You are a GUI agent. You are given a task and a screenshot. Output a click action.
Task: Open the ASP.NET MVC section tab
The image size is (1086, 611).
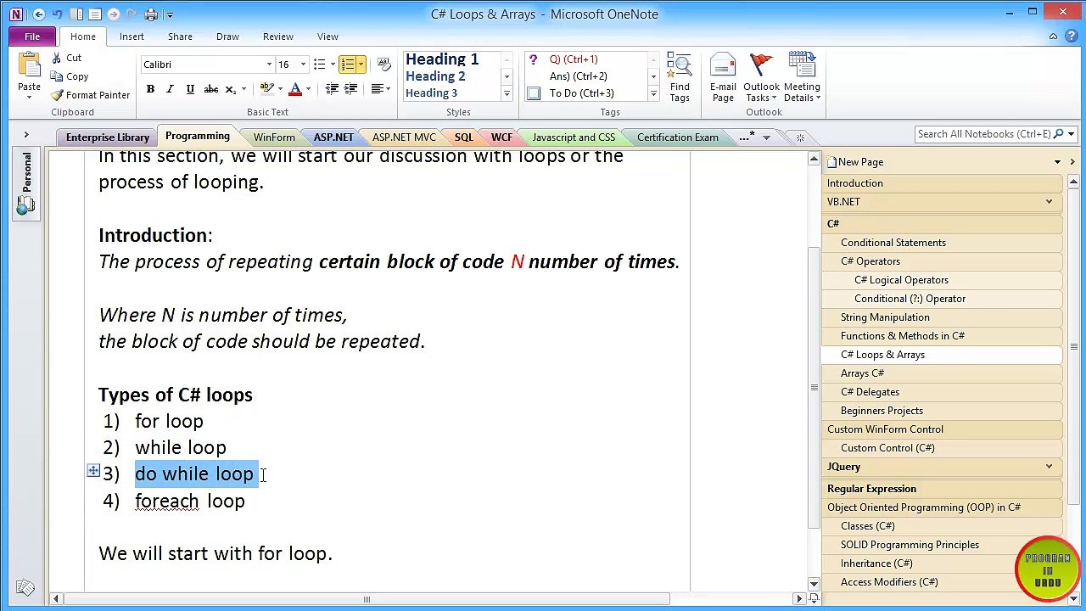point(404,137)
